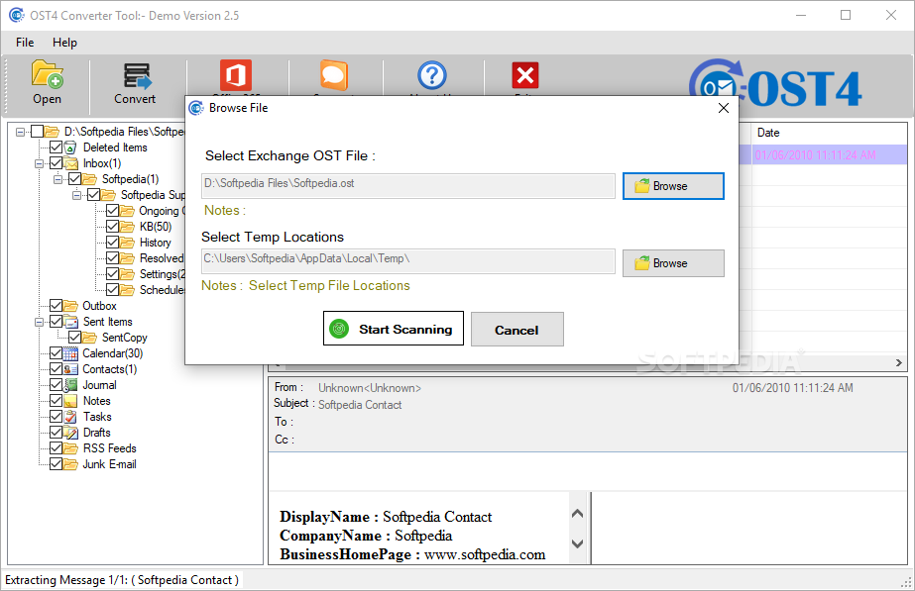Click the Deleted Items recycle bin icon

coord(70,148)
